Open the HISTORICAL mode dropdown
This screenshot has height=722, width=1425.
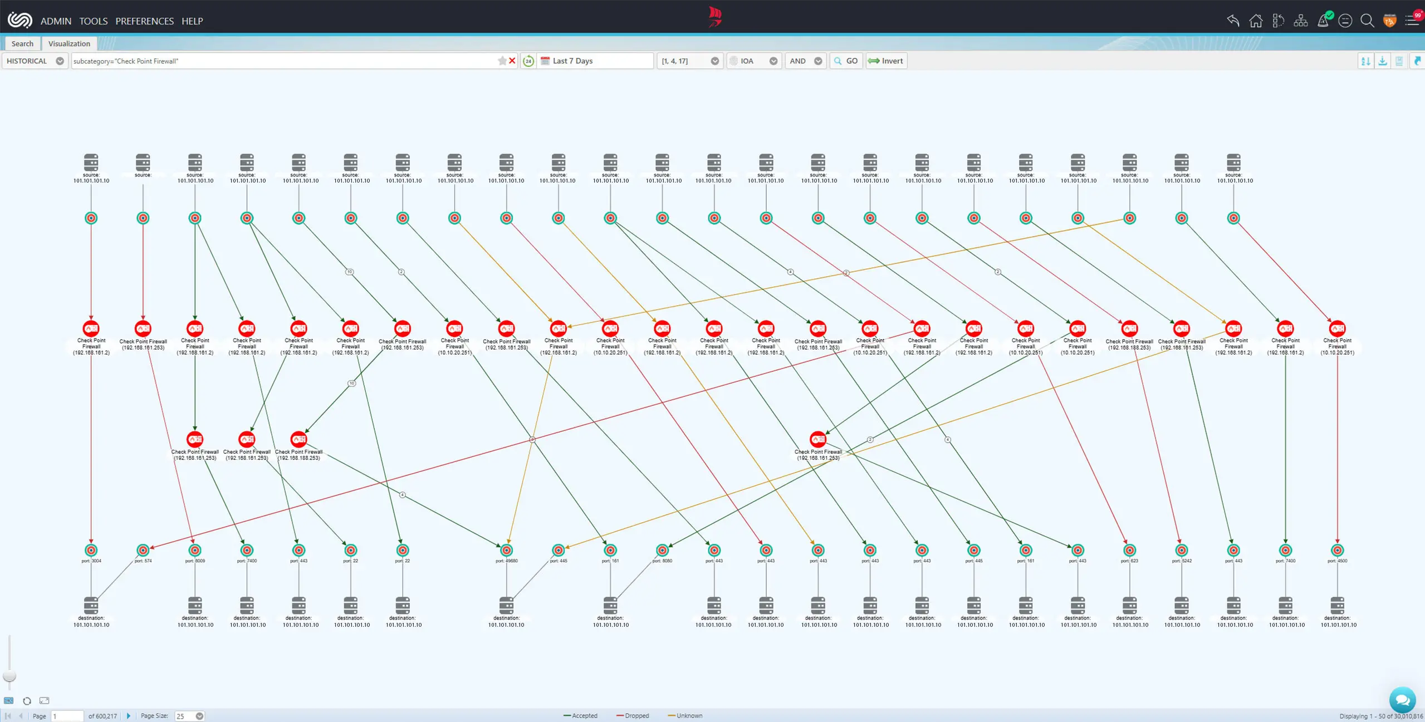pos(60,61)
